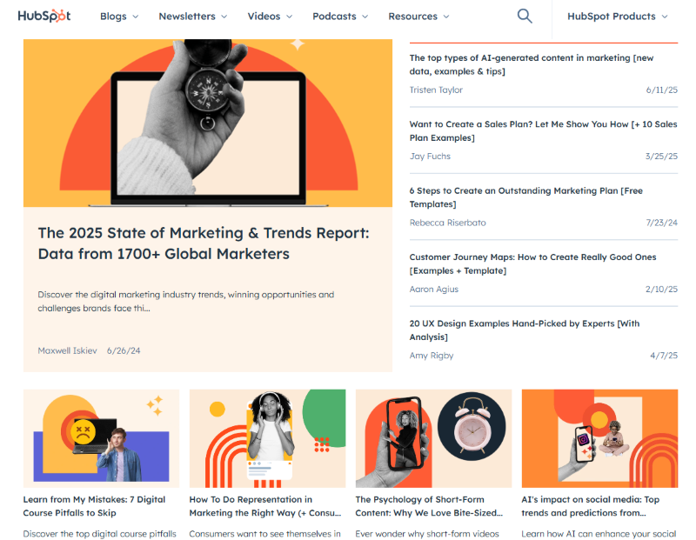Open author Maxwell Iskiev's page
Screen dimensions: 696x540
click(67, 350)
